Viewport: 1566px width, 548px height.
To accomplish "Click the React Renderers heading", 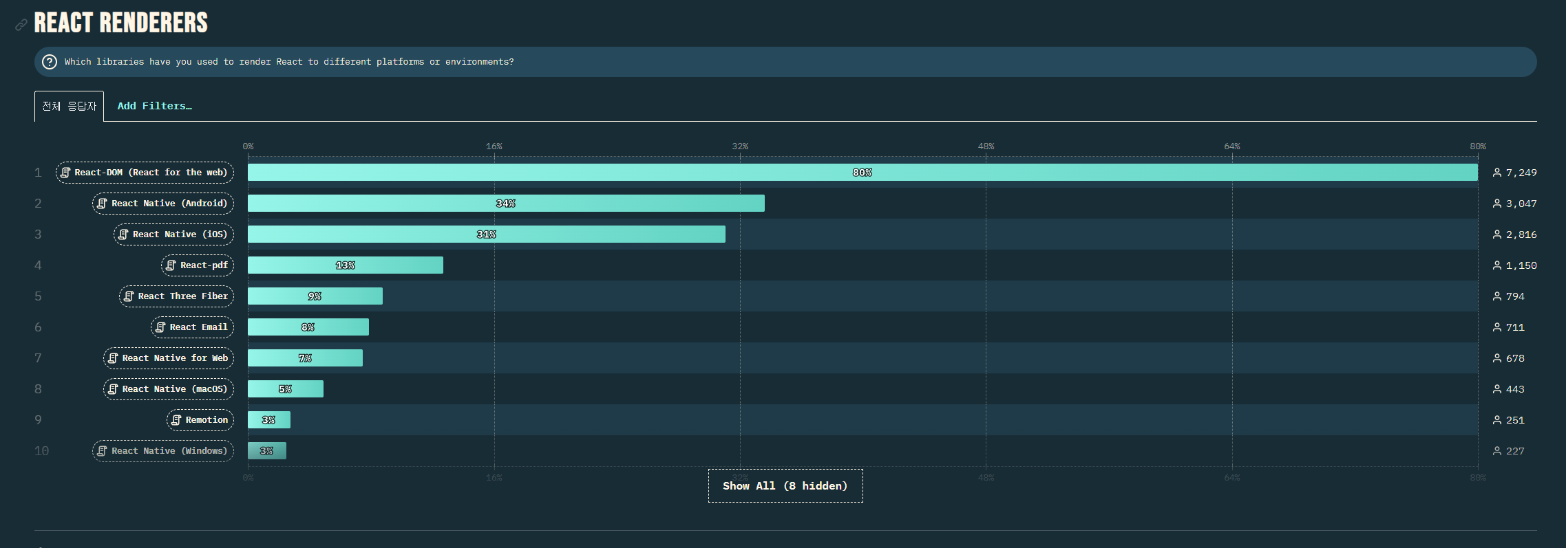I will pyautogui.click(x=120, y=23).
